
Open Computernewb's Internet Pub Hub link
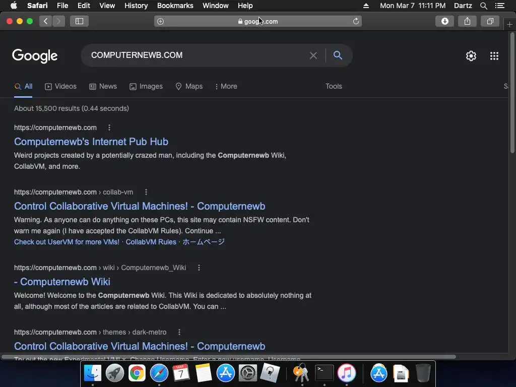91,142
